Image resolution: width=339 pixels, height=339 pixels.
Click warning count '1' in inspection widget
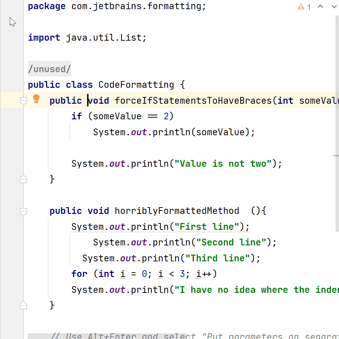point(309,7)
